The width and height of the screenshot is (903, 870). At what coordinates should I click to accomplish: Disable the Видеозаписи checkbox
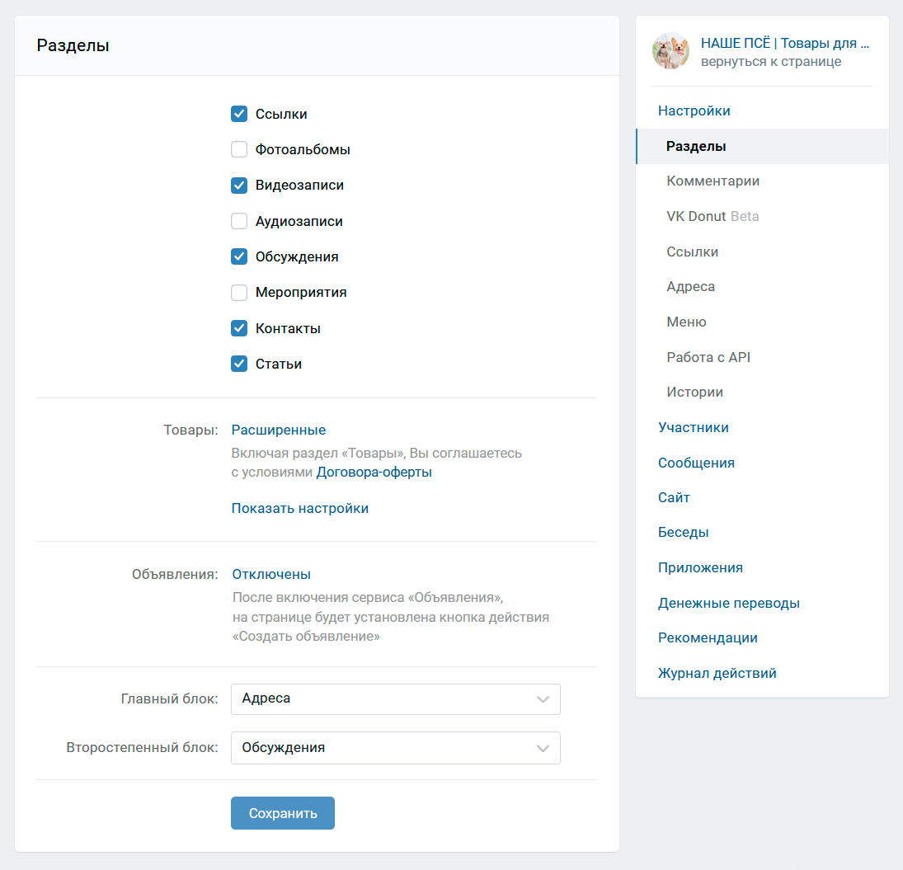239,186
